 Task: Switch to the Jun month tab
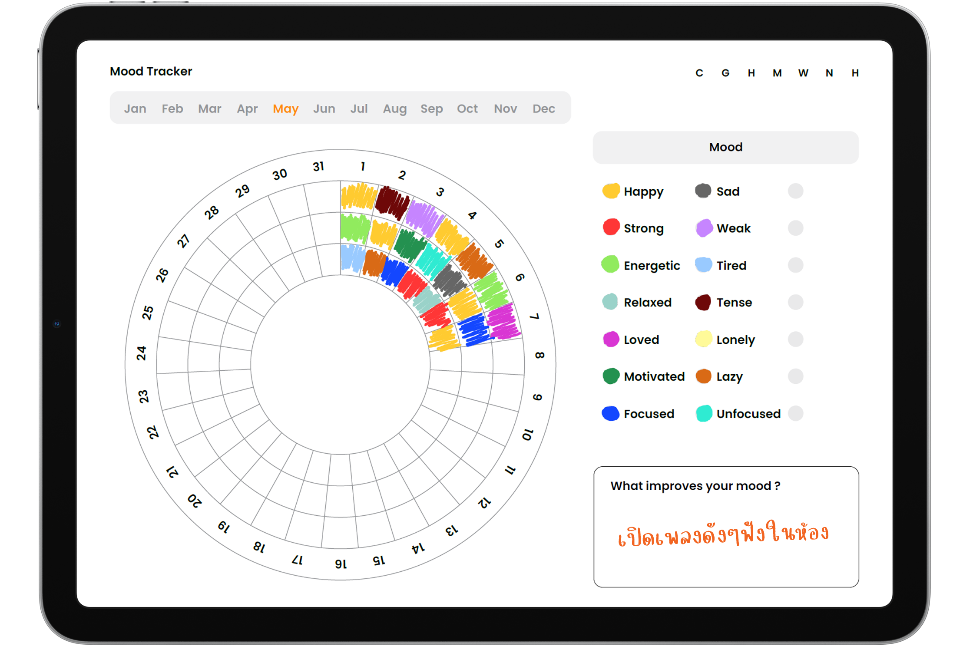click(324, 109)
